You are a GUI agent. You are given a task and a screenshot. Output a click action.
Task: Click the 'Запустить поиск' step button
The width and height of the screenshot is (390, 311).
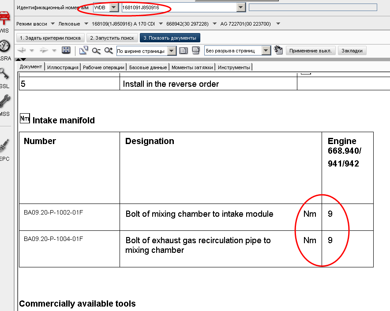pos(112,38)
